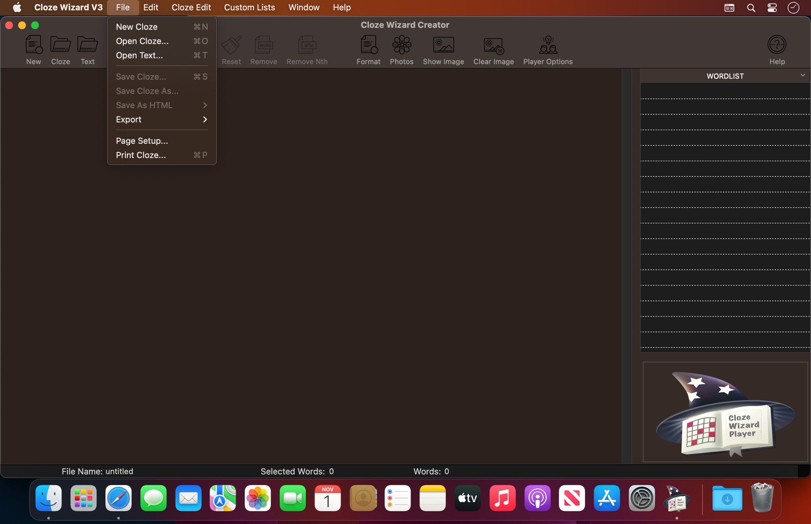Click the Show Image toolbar icon
The image size is (811, 524).
tap(443, 45)
